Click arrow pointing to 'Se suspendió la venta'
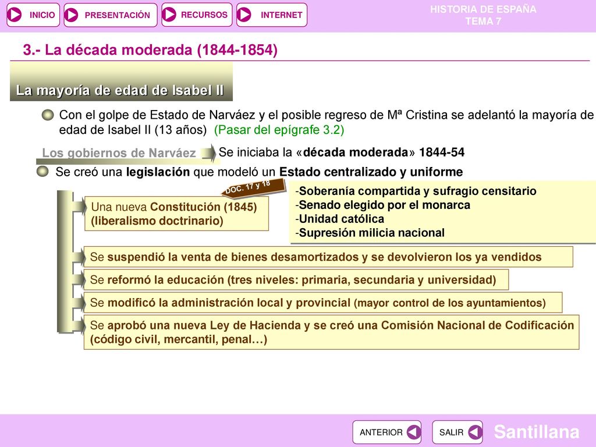 coord(79,257)
